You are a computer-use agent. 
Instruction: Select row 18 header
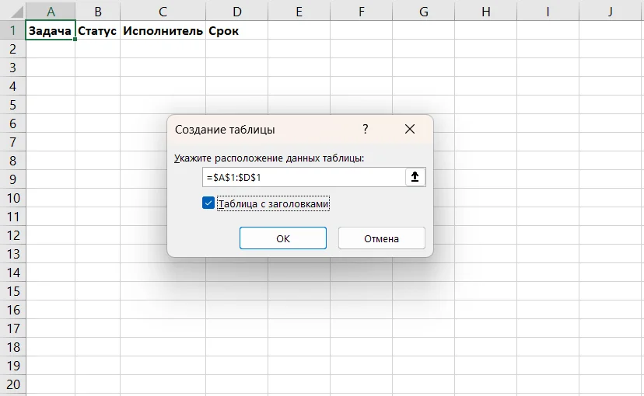click(12, 347)
